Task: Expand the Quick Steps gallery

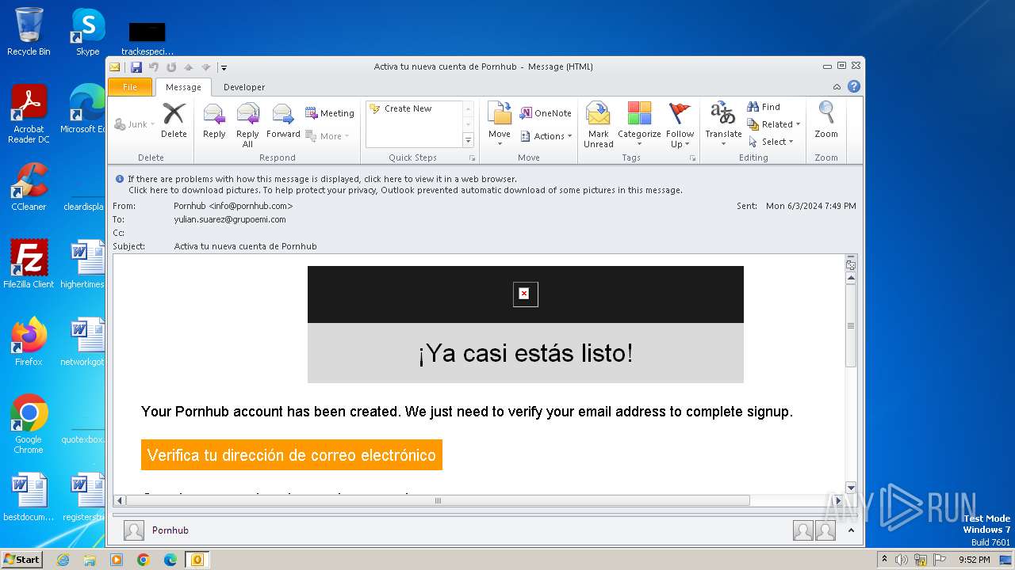Action: coord(468,140)
